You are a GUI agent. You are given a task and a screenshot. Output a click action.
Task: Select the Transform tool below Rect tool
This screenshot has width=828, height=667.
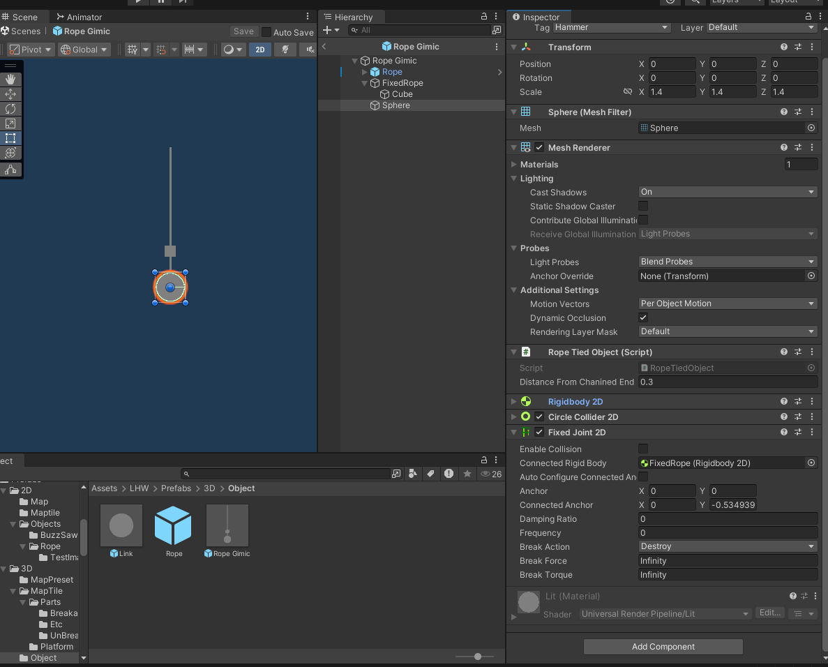coord(10,153)
